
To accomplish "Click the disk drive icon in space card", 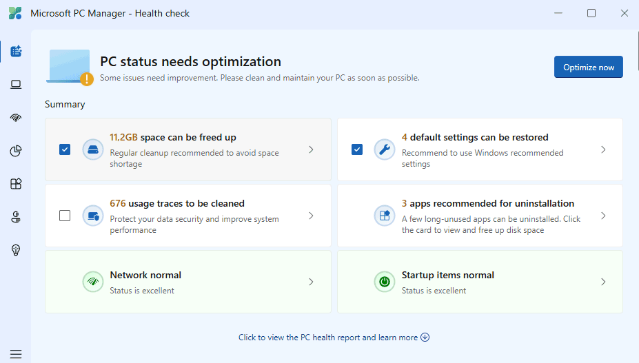I will point(93,149).
